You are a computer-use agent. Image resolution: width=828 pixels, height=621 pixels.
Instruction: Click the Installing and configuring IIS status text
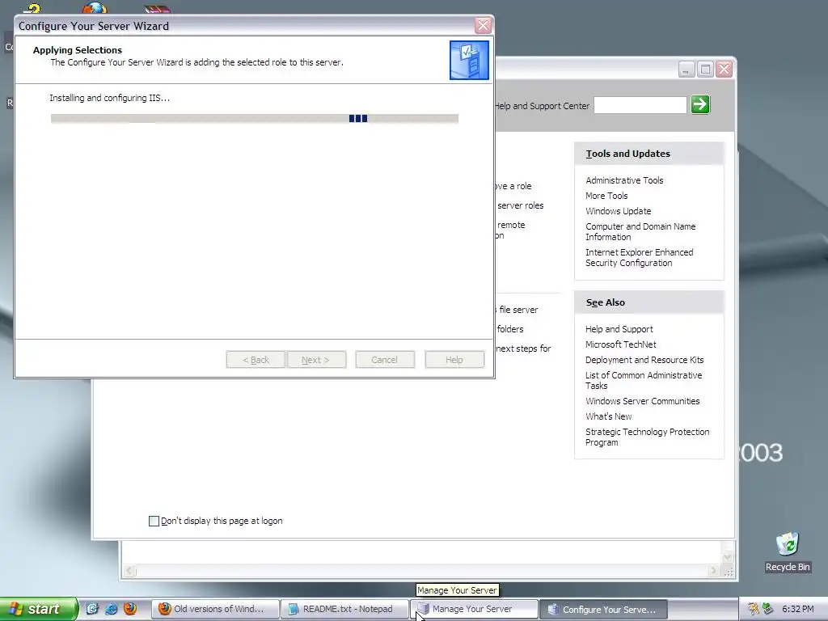(109, 98)
